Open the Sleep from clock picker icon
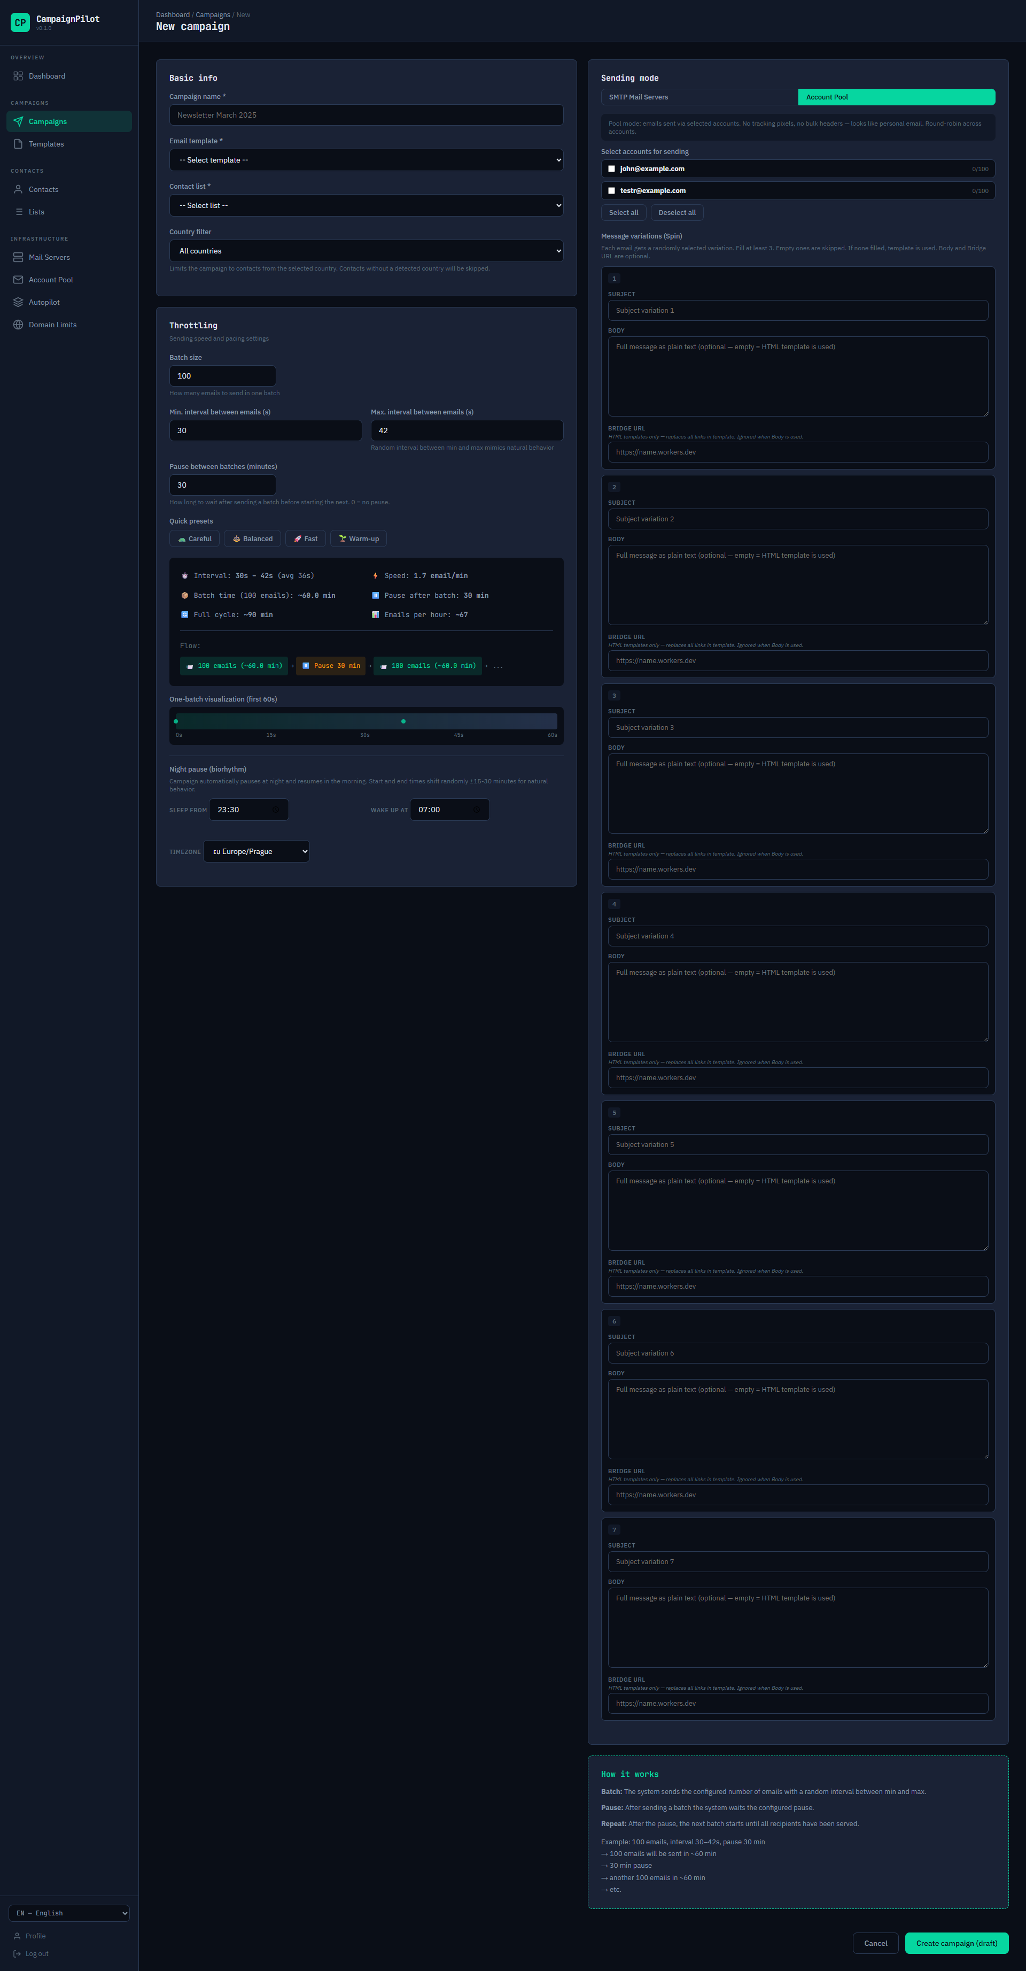Screen dimensions: 1026x1971 tap(275, 810)
